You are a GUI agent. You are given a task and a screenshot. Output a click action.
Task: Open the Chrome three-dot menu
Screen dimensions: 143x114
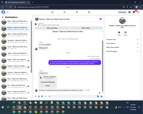[140, 7]
